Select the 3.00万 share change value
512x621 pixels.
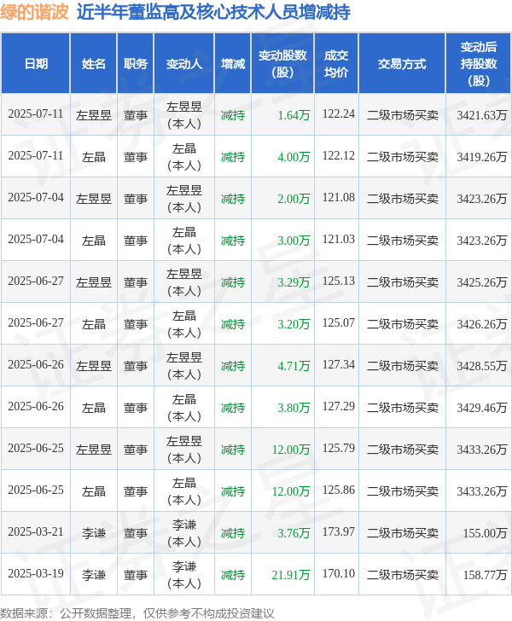pos(294,241)
